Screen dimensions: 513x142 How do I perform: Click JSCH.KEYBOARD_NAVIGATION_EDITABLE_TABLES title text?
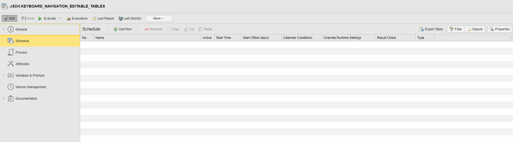tap(57, 6)
